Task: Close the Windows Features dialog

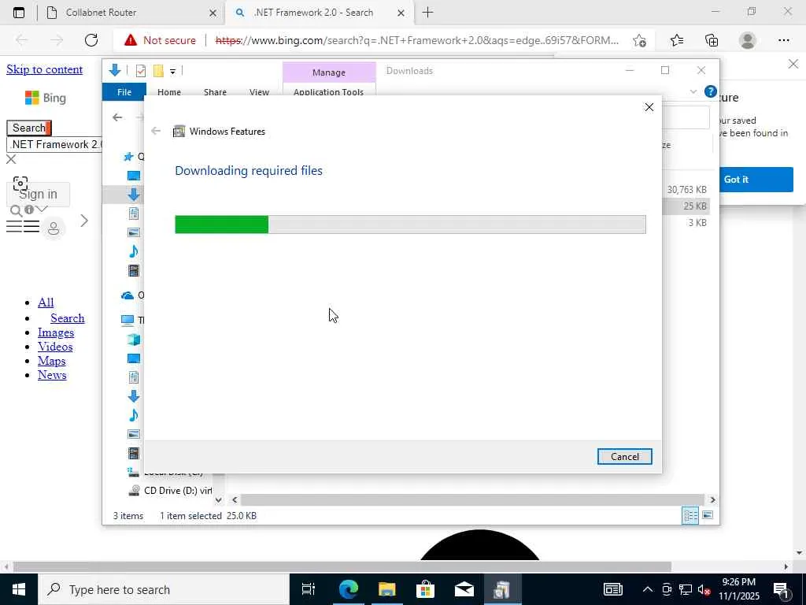Action: tap(649, 107)
